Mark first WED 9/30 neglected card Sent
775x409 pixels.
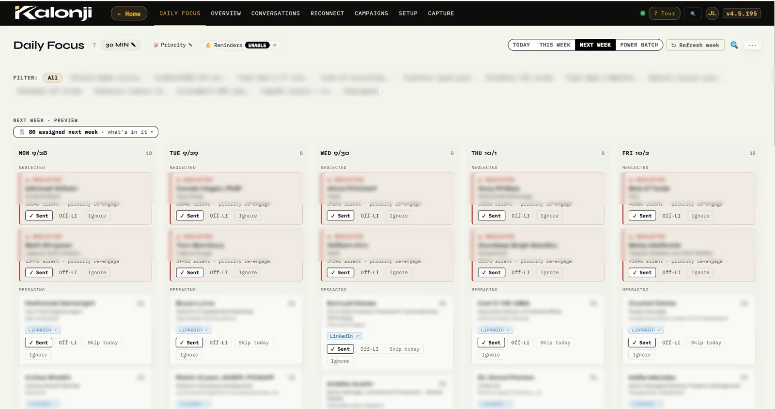click(341, 216)
